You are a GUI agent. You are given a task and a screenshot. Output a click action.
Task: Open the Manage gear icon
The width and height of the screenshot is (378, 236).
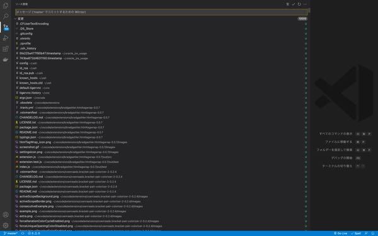6,225
